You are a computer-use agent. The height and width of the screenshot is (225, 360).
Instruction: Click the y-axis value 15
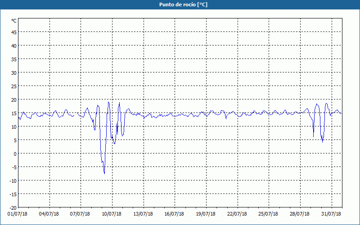(14, 113)
